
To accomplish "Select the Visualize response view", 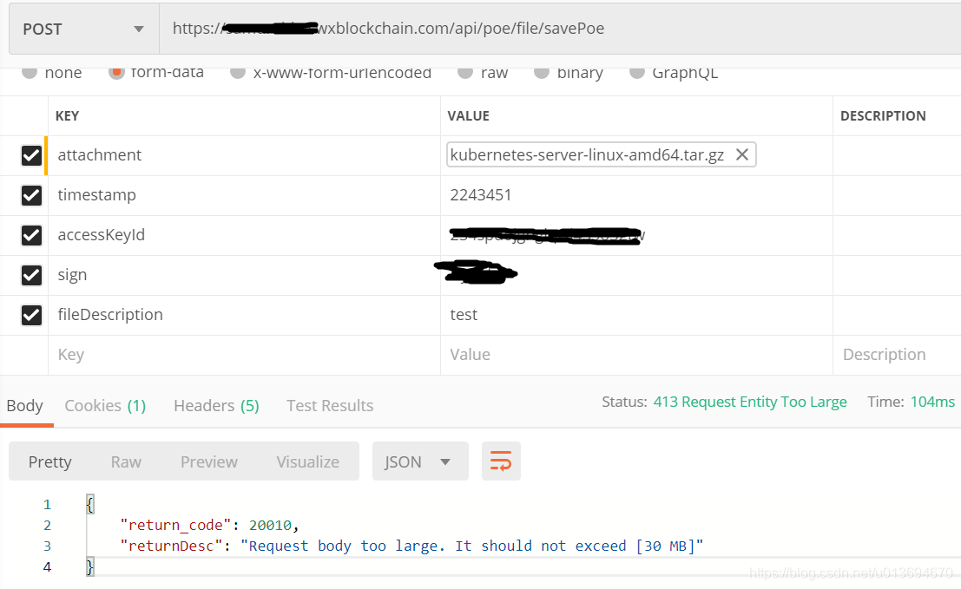I will click(307, 461).
